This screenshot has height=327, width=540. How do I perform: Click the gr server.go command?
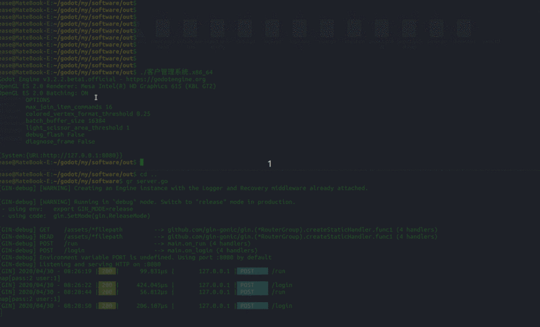coord(146,181)
